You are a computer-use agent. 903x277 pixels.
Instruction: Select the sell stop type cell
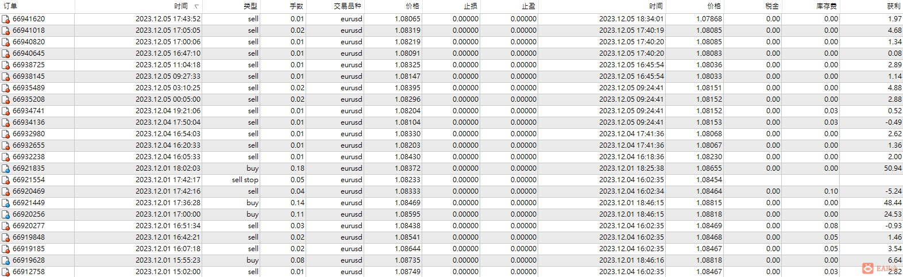[x=245, y=180]
